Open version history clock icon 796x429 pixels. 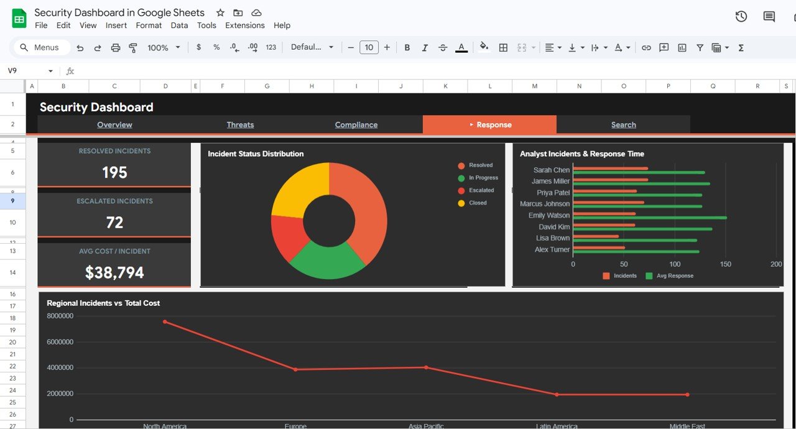click(x=741, y=17)
